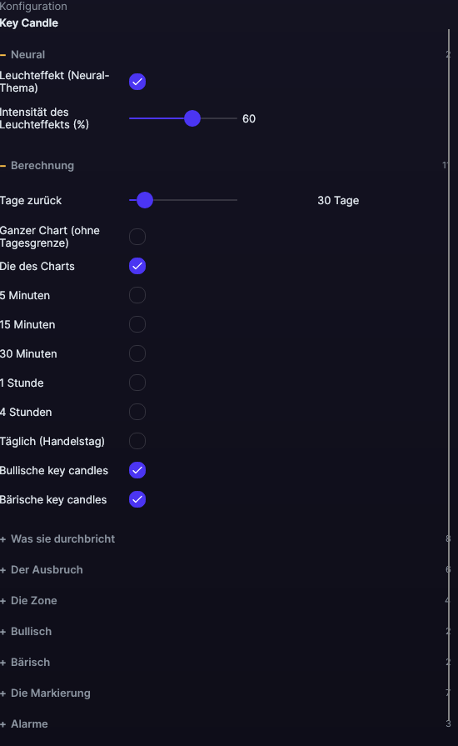The height and width of the screenshot is (746, 458).
Task: Expand the Alarme section
Action: (x=24, y=724)
